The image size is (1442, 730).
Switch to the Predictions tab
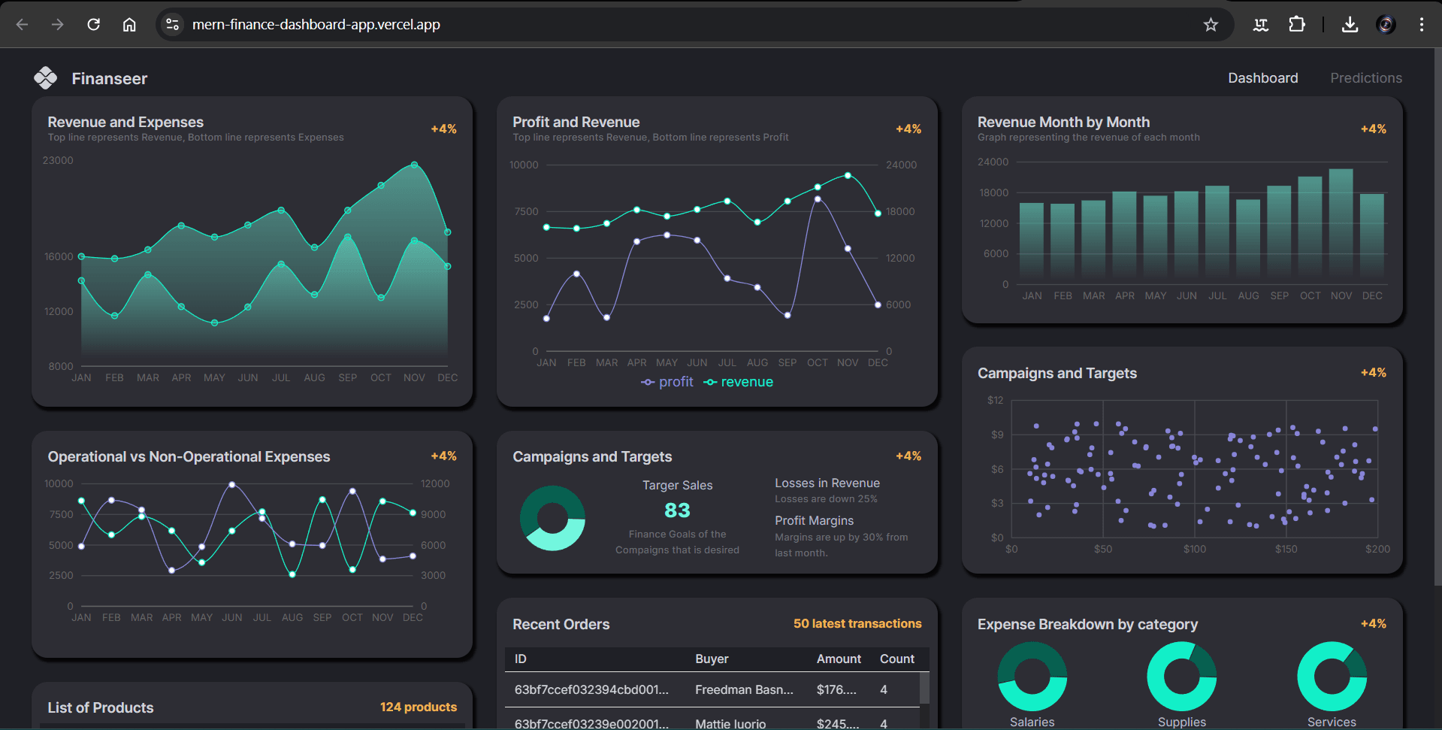coord(1366,78)
